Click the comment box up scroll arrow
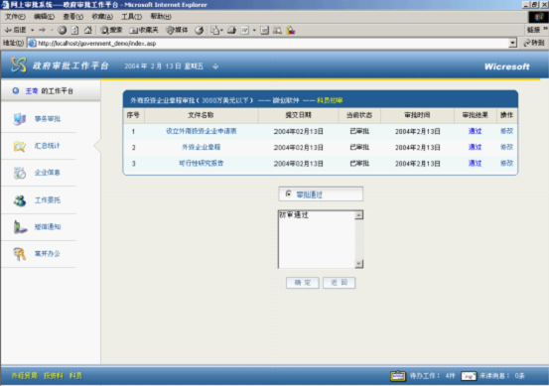Viewport: 549px width, 386px height. (358, 215)
